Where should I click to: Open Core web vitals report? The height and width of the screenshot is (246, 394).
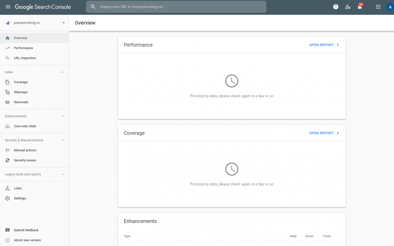tap(34, 126)
